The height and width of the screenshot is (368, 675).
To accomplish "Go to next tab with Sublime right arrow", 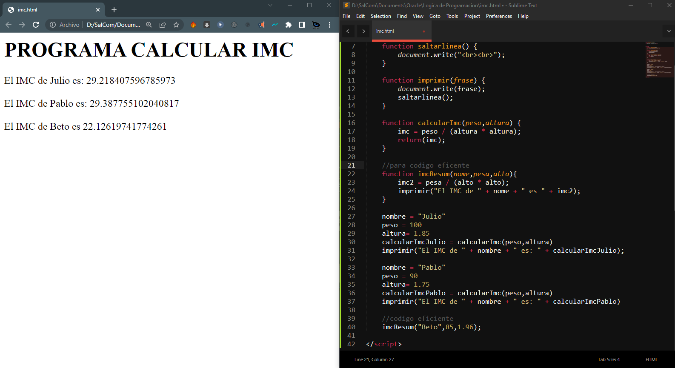I will 363,31.
